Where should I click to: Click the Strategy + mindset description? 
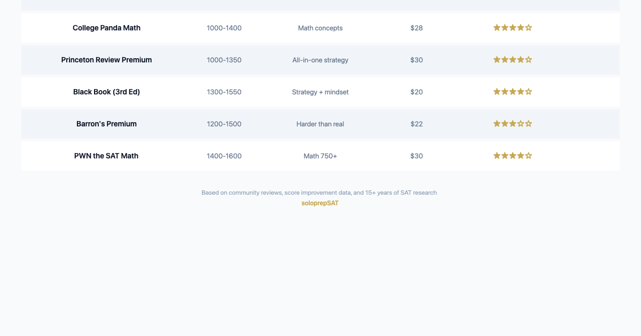[x=320, y=92]
